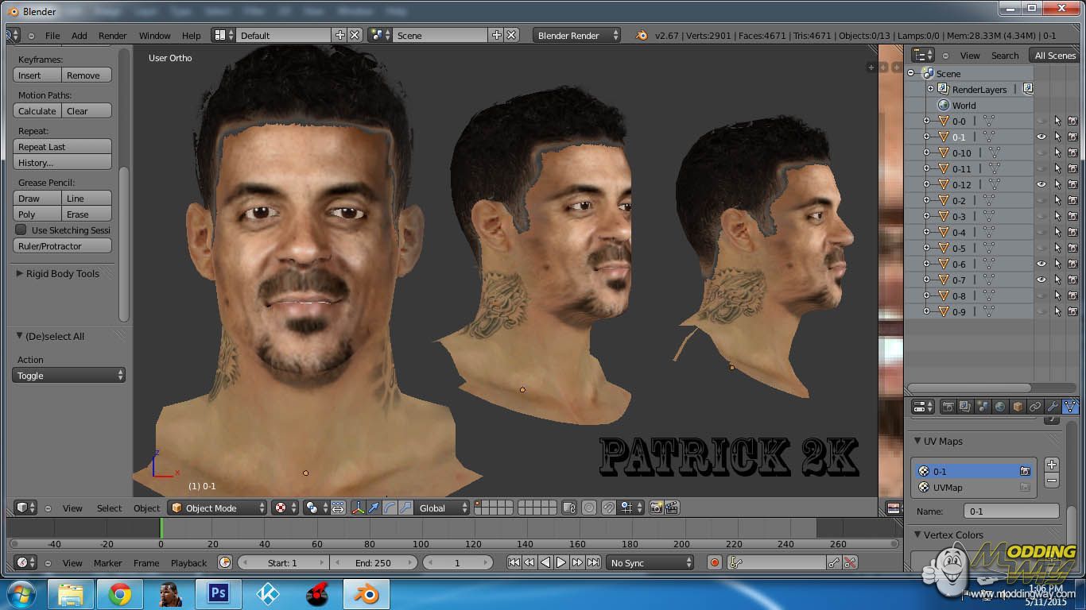The image size is (1086, 610).
Task: Click the timeline record keyframe button
Action: (714, 562)
